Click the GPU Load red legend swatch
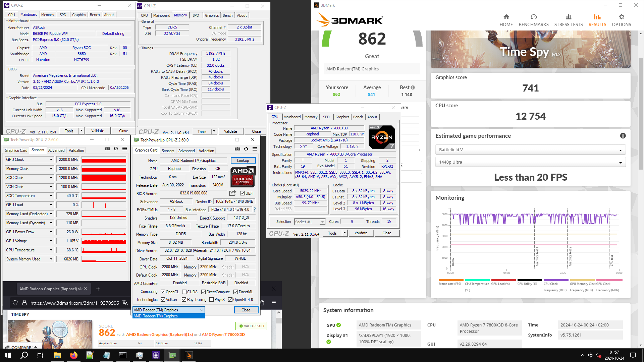The image size is (644, 362). 503,280
